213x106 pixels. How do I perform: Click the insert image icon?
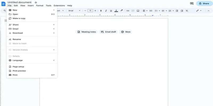coord(138,11)
